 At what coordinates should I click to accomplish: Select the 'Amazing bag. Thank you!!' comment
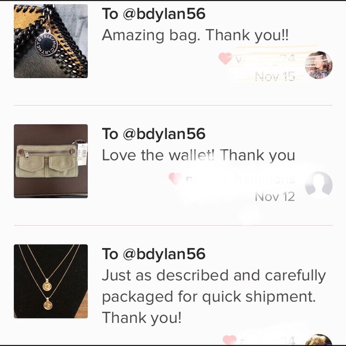click(x=195, y=35)
